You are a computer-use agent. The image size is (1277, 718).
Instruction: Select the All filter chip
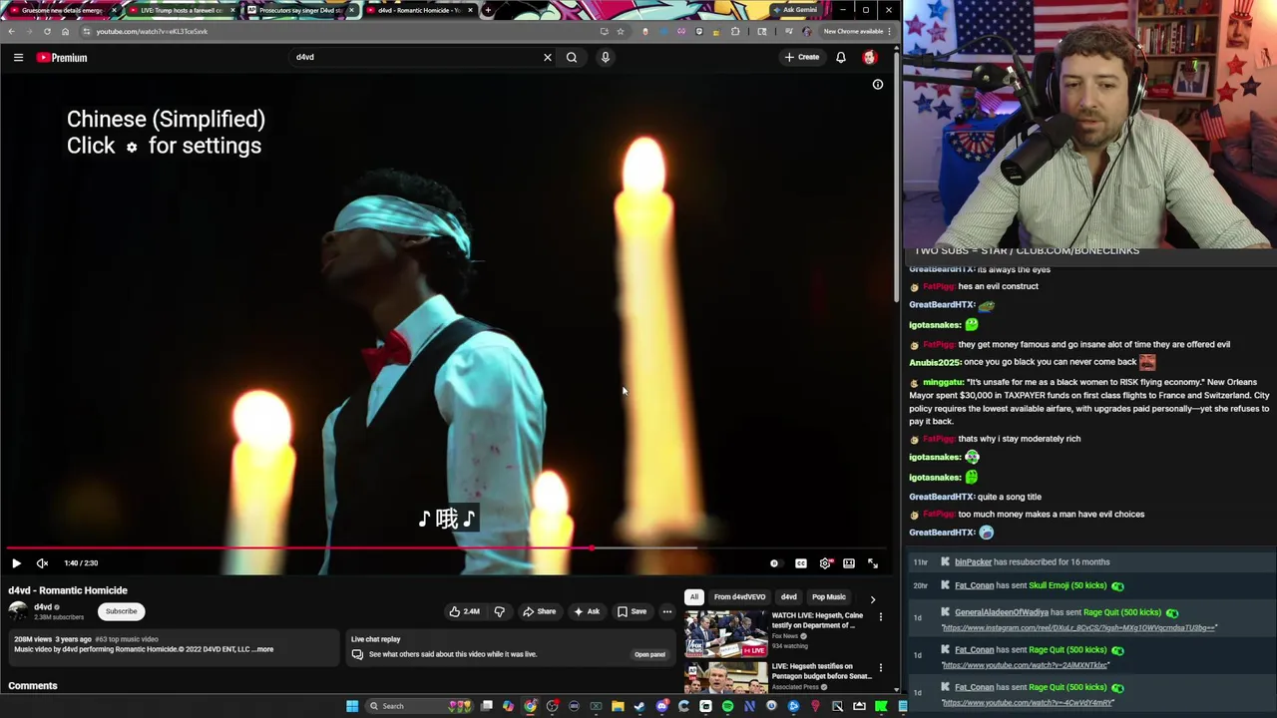(693, 596)
